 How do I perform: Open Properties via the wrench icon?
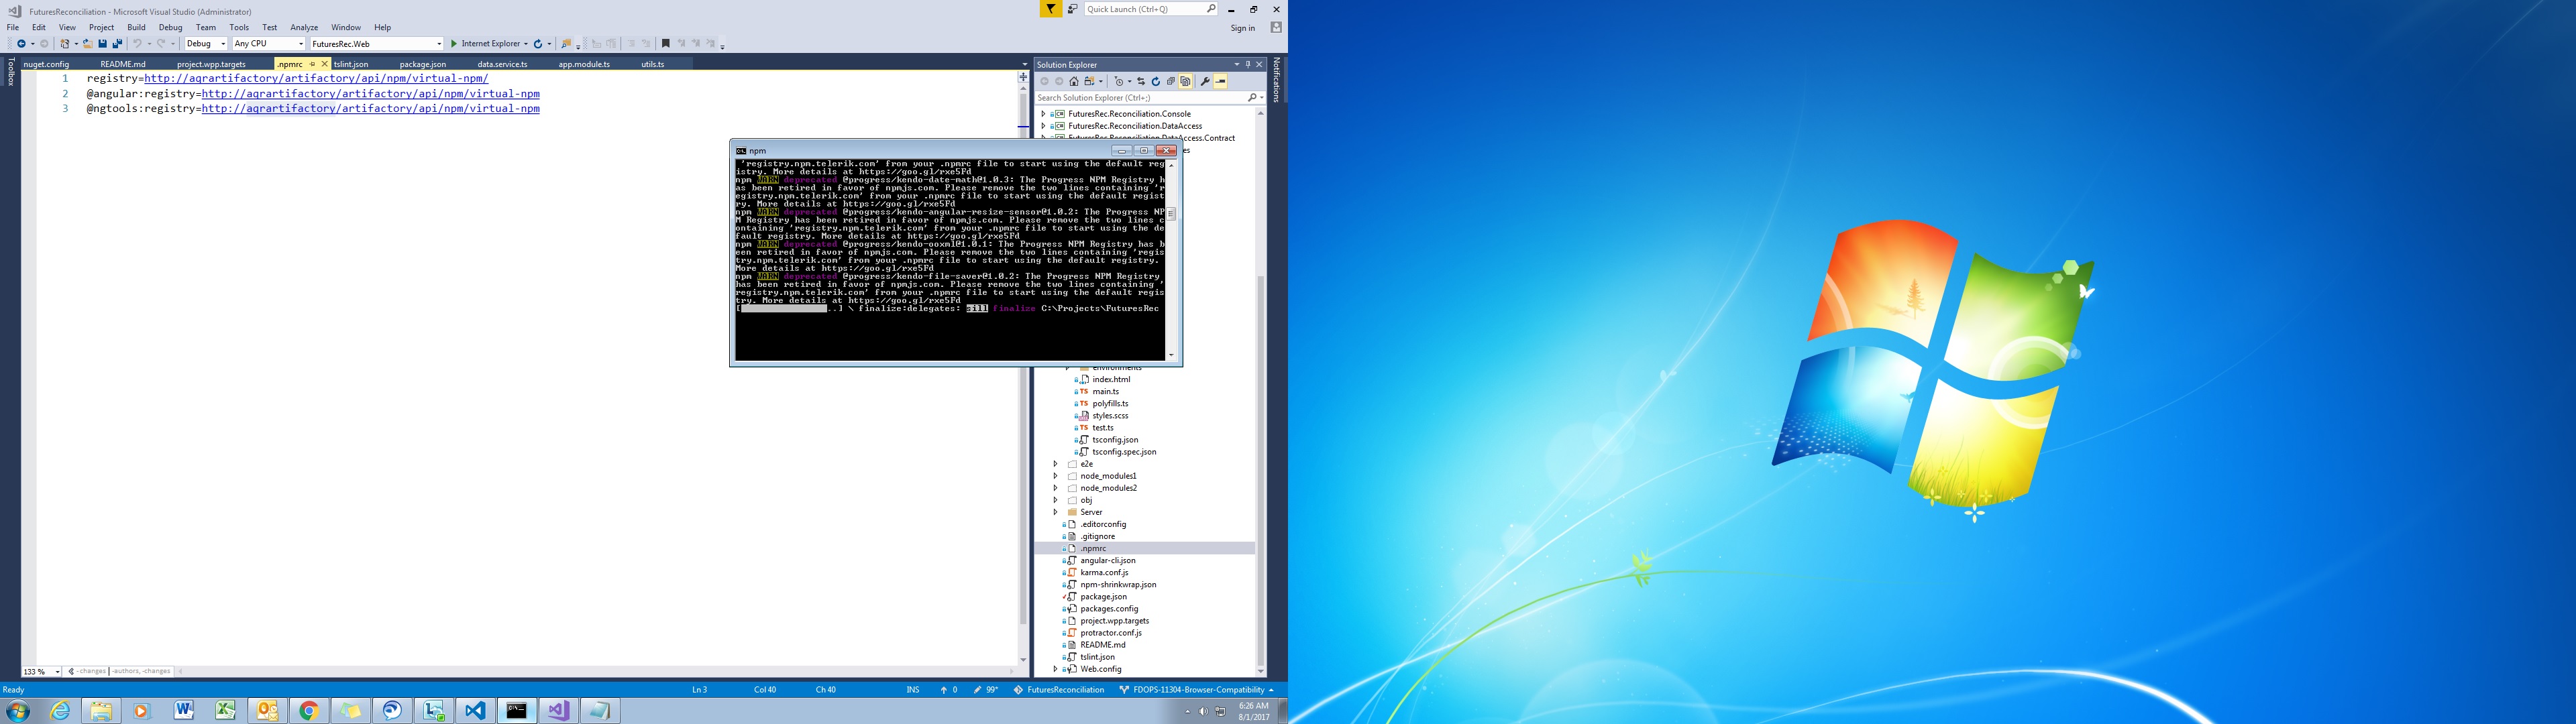point(1205,82)
